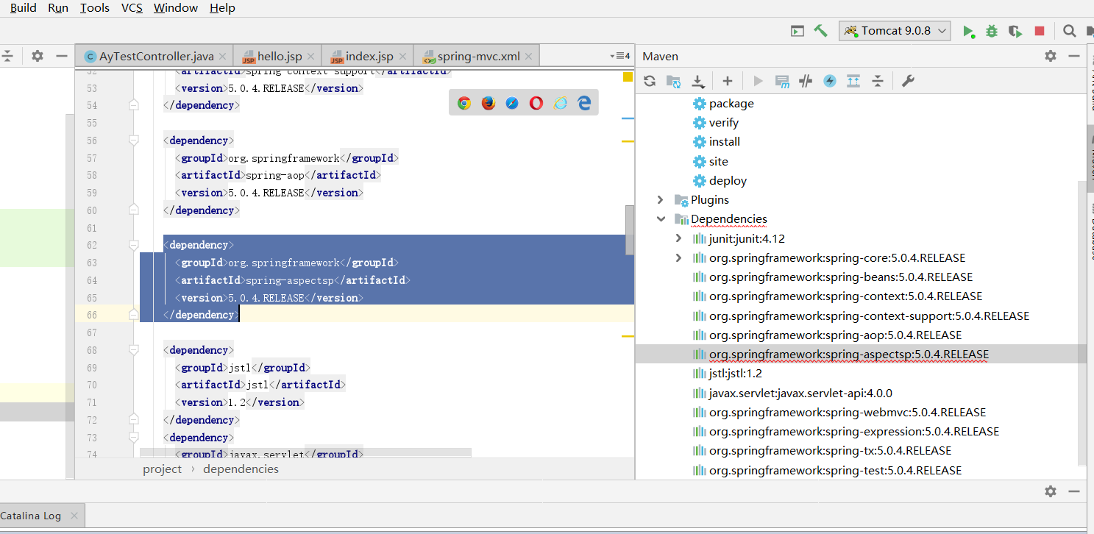Run Tomcat with Coverage shield icon
1094x534 pixels.
click(1015, 31)
